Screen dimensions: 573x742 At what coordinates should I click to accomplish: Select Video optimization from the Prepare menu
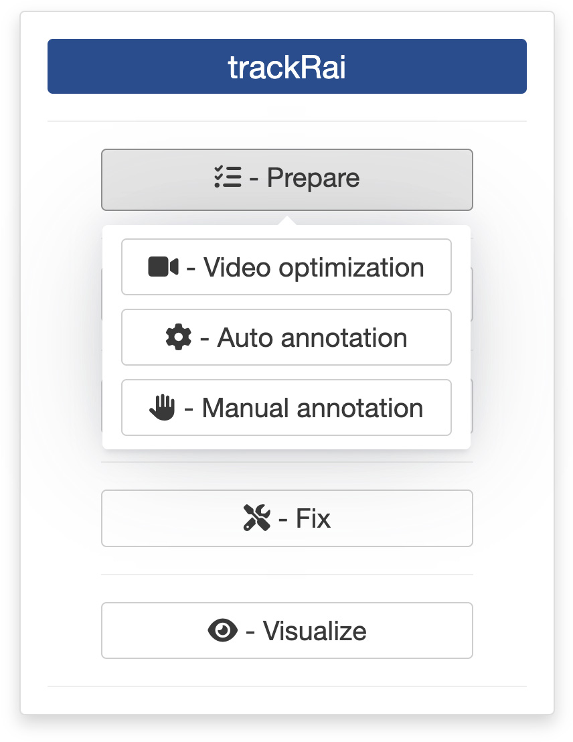click(x=286, y=267)
